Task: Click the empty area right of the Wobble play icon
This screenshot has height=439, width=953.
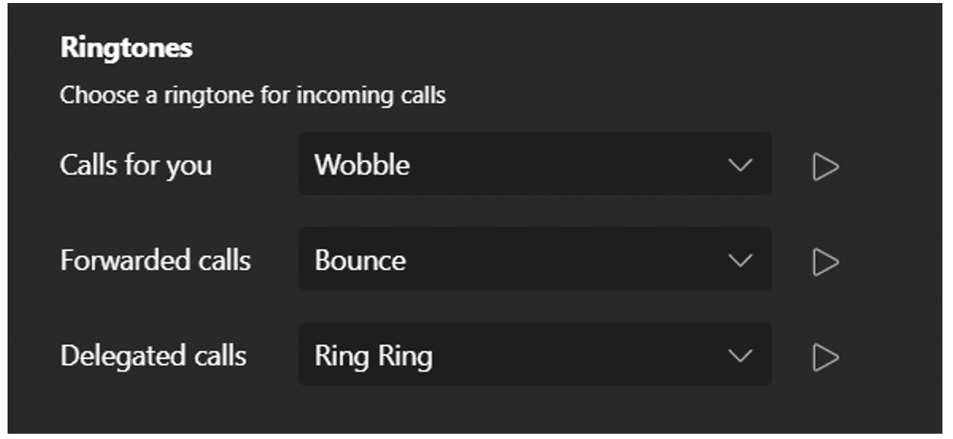Action: click(892, 166)
